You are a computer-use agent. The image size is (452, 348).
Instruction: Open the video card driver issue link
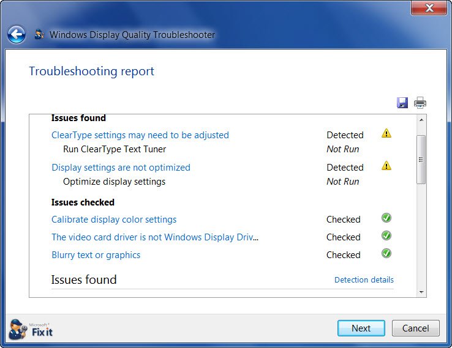click(x=155, y=237)
